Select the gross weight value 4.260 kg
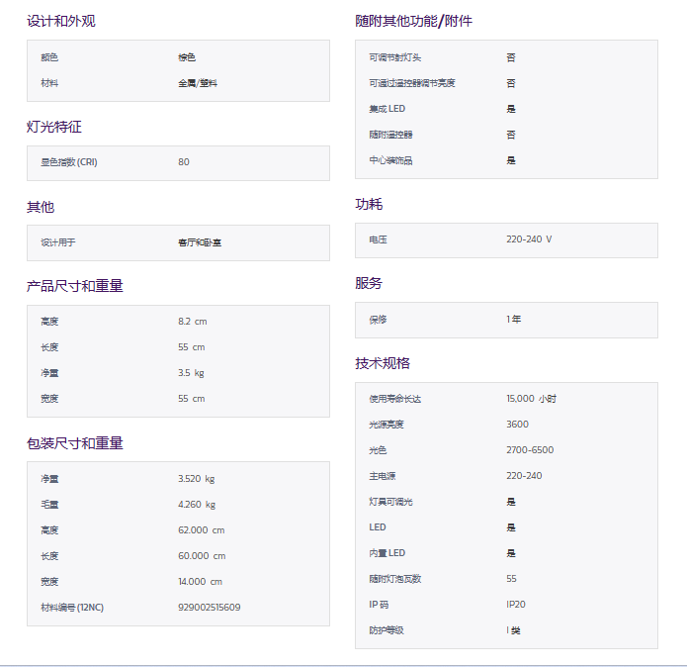 click(x=197, y=505)
